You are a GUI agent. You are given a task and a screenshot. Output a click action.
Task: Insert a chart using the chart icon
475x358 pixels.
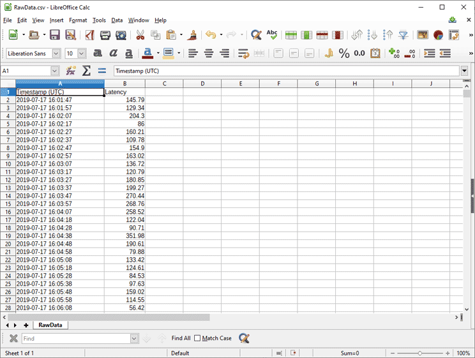click(439, 35)
